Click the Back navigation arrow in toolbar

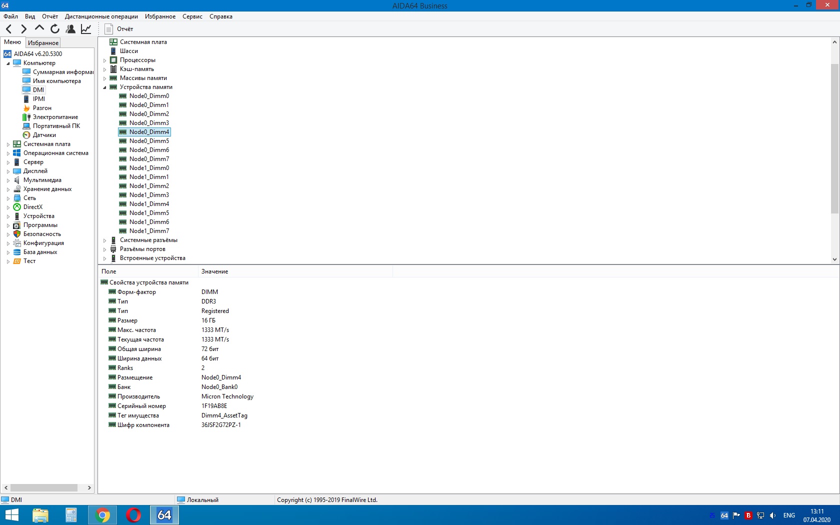[x=9, y=29]
